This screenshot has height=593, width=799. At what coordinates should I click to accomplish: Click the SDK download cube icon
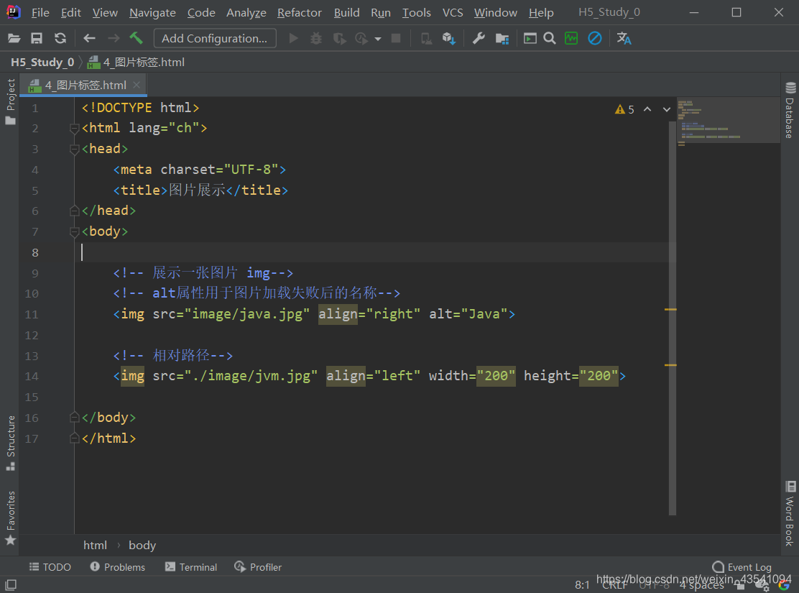tap(448, 38)
